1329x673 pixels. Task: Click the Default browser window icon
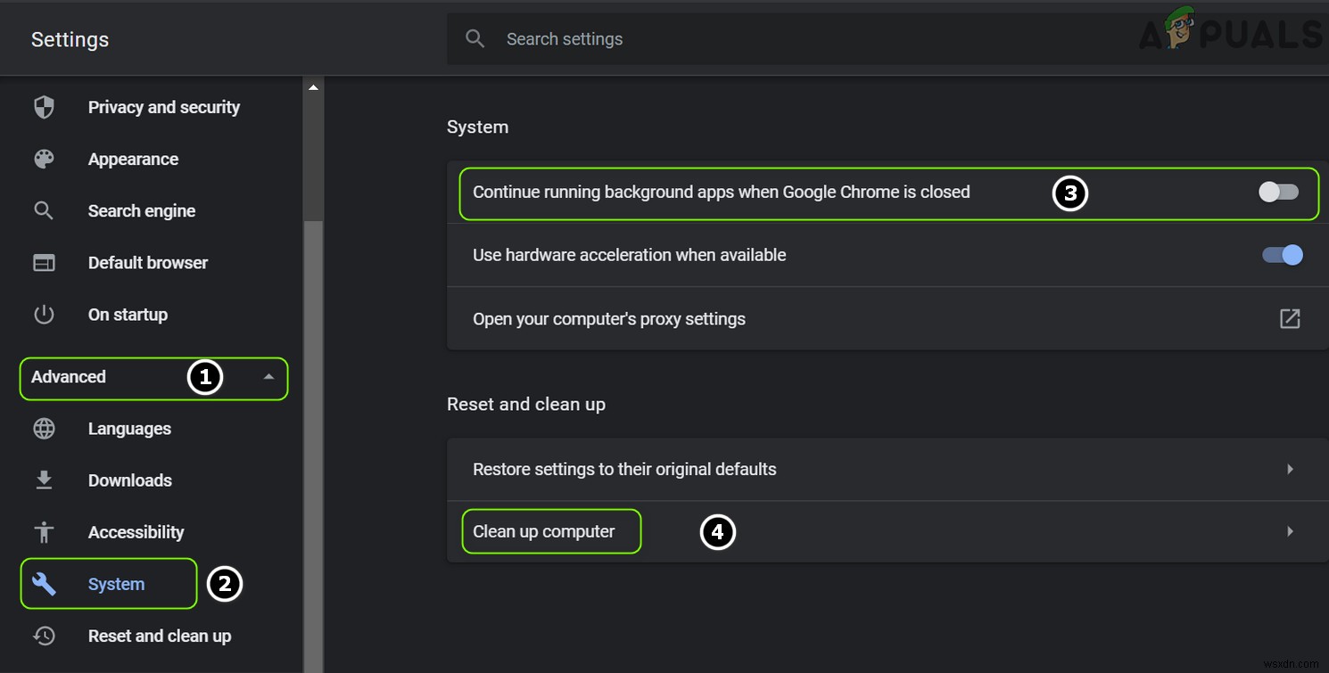click(x=44, y=263)
